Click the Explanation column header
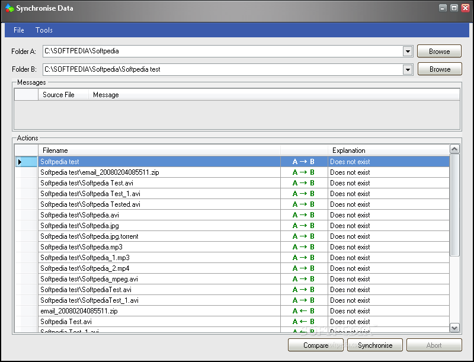The image size is (474, 362). 389,150
